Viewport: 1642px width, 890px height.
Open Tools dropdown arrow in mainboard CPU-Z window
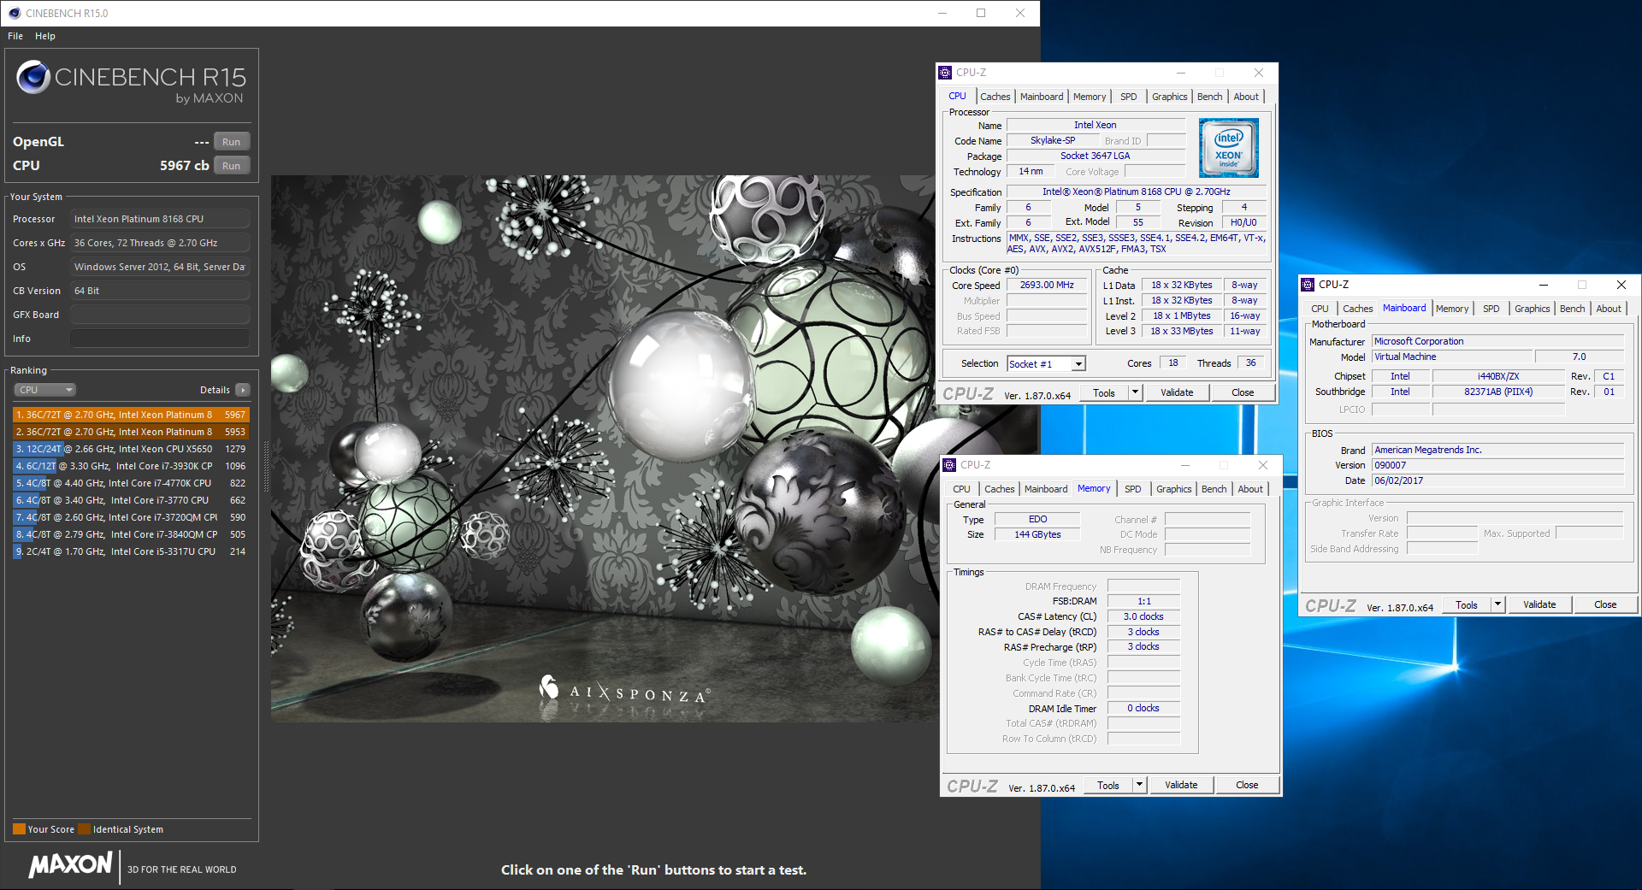(x=1498, y=605)
